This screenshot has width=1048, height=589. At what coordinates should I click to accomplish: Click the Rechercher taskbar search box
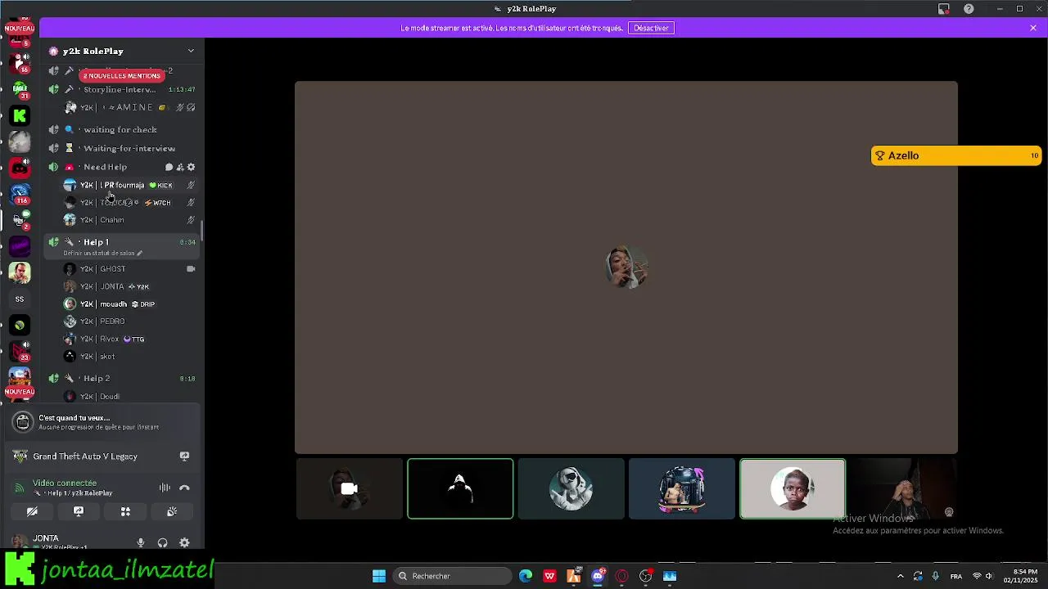click(452, 576)
